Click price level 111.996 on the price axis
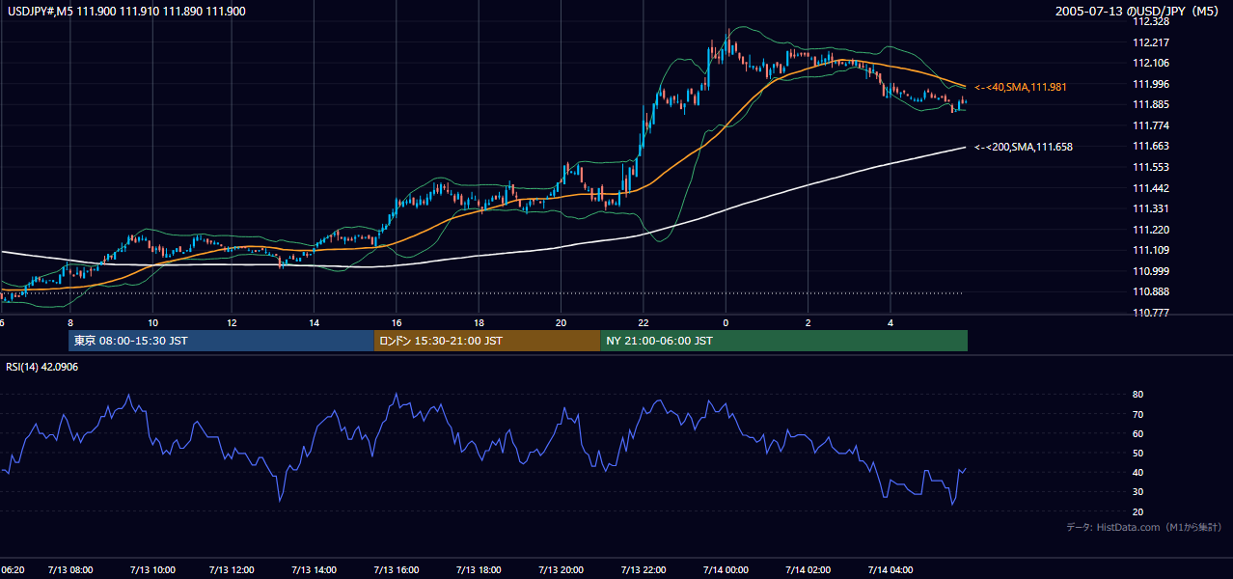The height and width of the screenshot is (579, 1233). click(x=1151, y=84)
